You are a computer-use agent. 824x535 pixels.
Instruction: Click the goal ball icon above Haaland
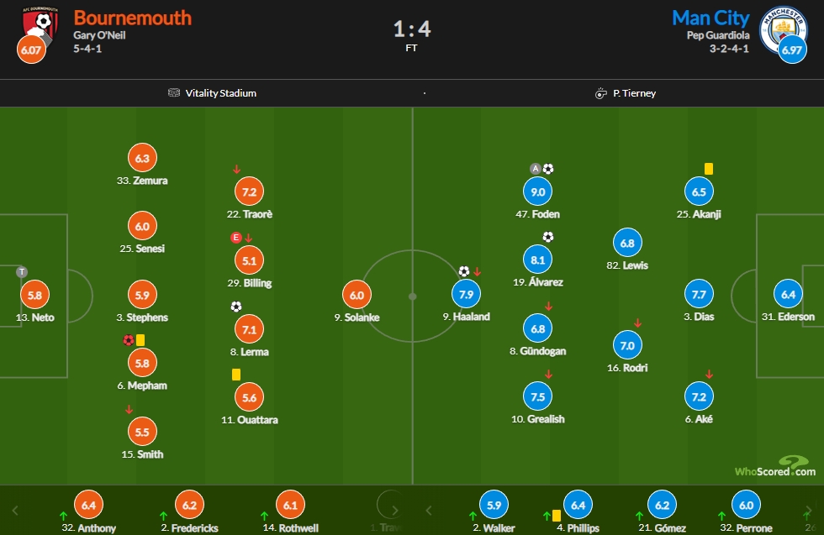point(463,271)
